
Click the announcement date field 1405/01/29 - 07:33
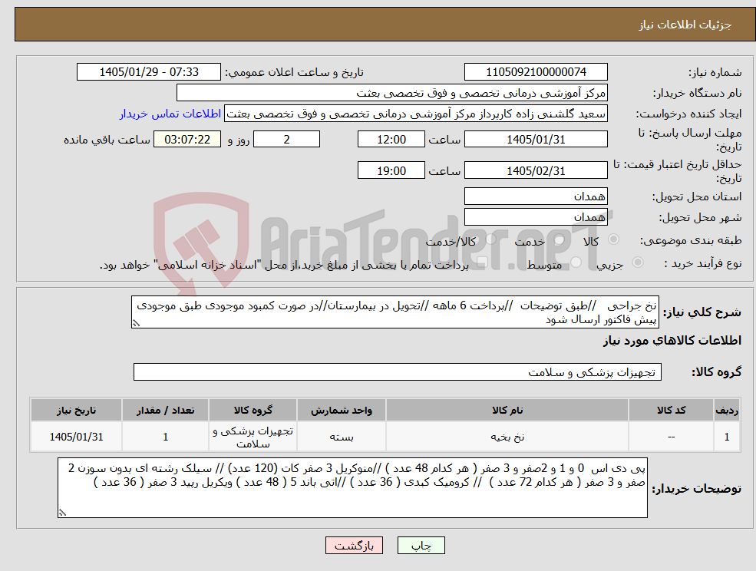pos(148,72)
